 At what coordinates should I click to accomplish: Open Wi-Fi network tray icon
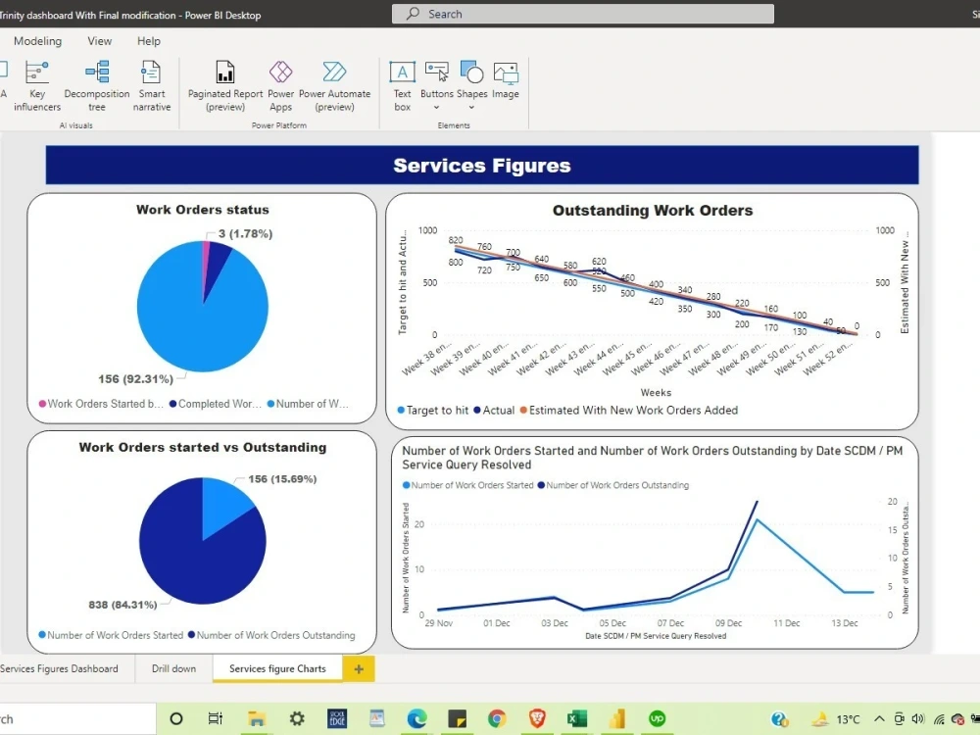pos(939,719)
